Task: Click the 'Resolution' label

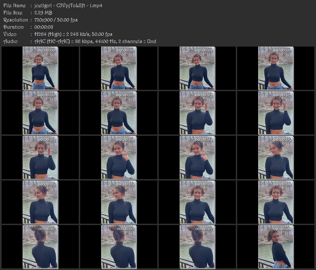Action: 16,20
